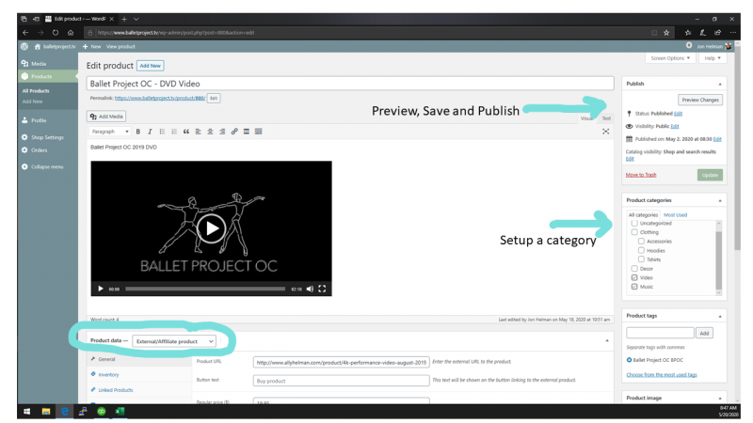Move this product to Trash

[x=641, y=175]
